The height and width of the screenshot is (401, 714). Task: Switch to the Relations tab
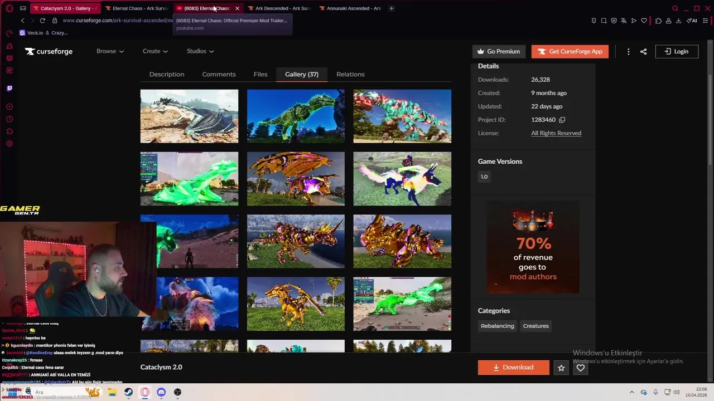pos(350,74)
